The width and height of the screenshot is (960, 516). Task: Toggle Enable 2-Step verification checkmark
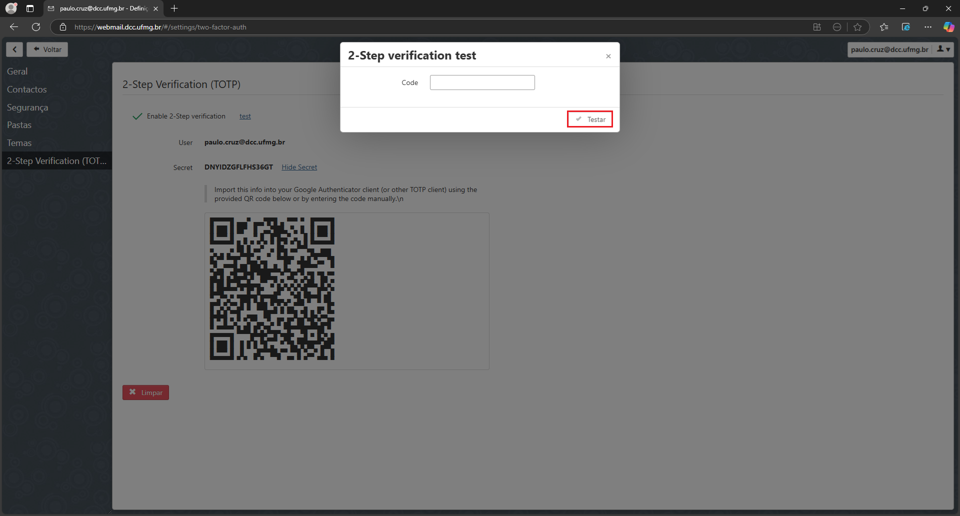(137, 116)
